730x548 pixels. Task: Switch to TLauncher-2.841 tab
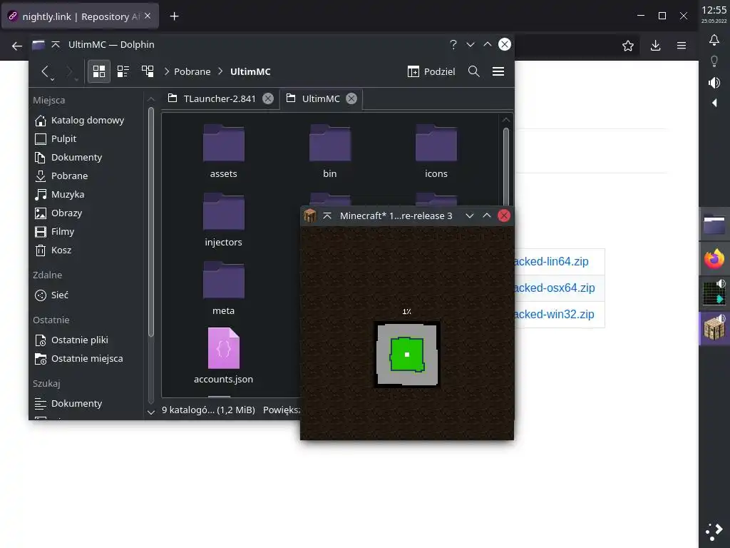[x=220, y=98]
